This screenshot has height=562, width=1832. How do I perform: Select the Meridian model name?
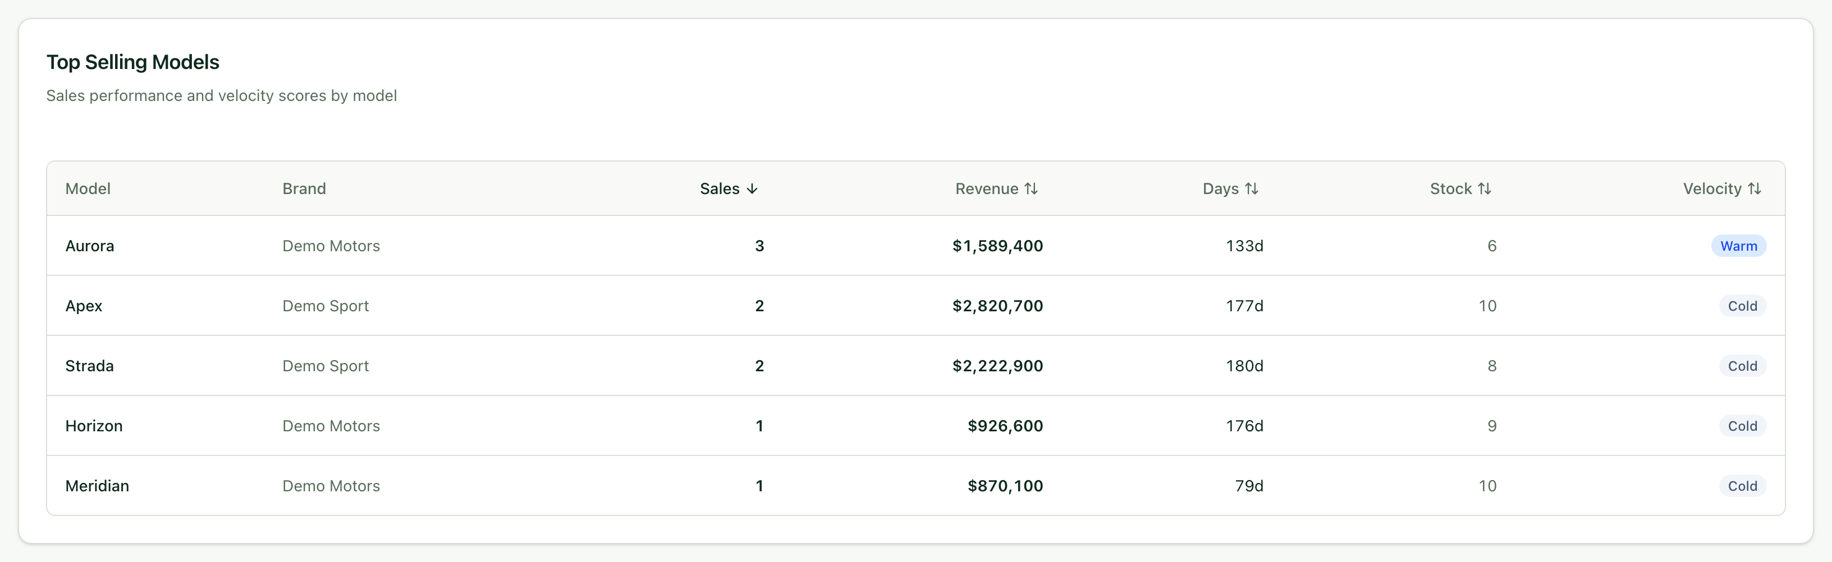click(98, 486)
